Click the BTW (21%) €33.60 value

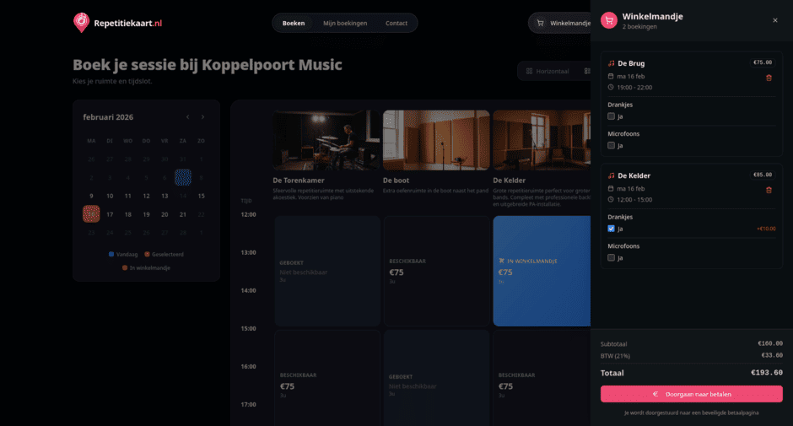(772, 355)
